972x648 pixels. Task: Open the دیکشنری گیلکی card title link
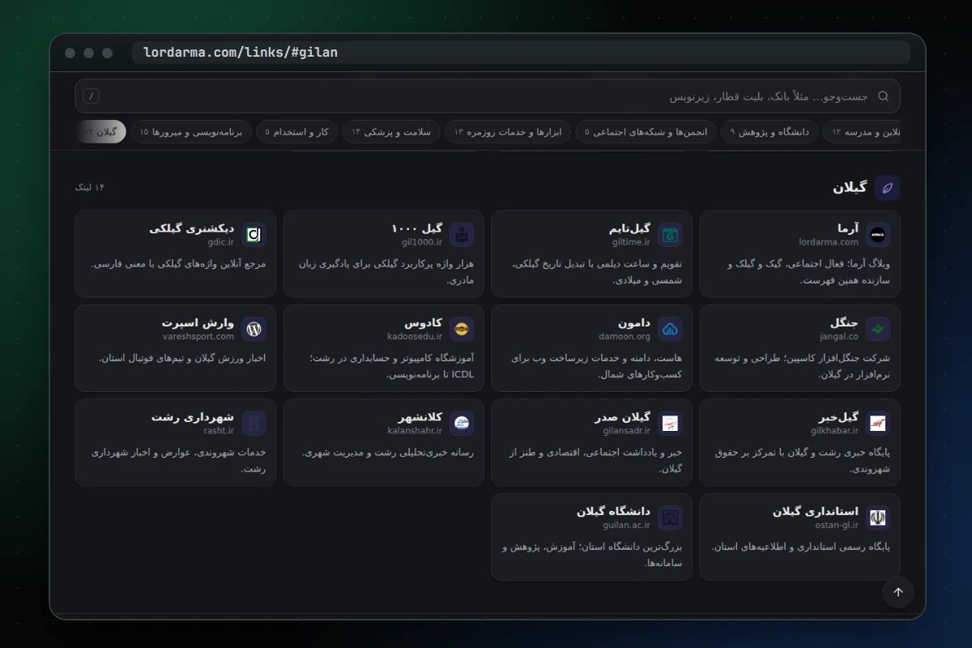[191, 228]
